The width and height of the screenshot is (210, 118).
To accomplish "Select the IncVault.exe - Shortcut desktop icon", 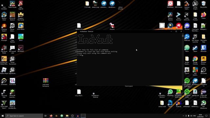I will pyautogui.click(x=95, y=95).
